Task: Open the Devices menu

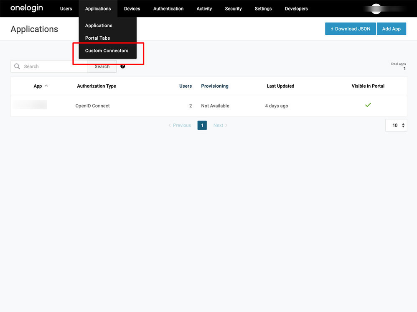Action: click(x=132, y=9)
